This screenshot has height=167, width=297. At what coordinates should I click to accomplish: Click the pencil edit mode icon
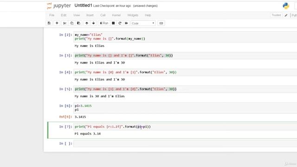pos(286,15)
